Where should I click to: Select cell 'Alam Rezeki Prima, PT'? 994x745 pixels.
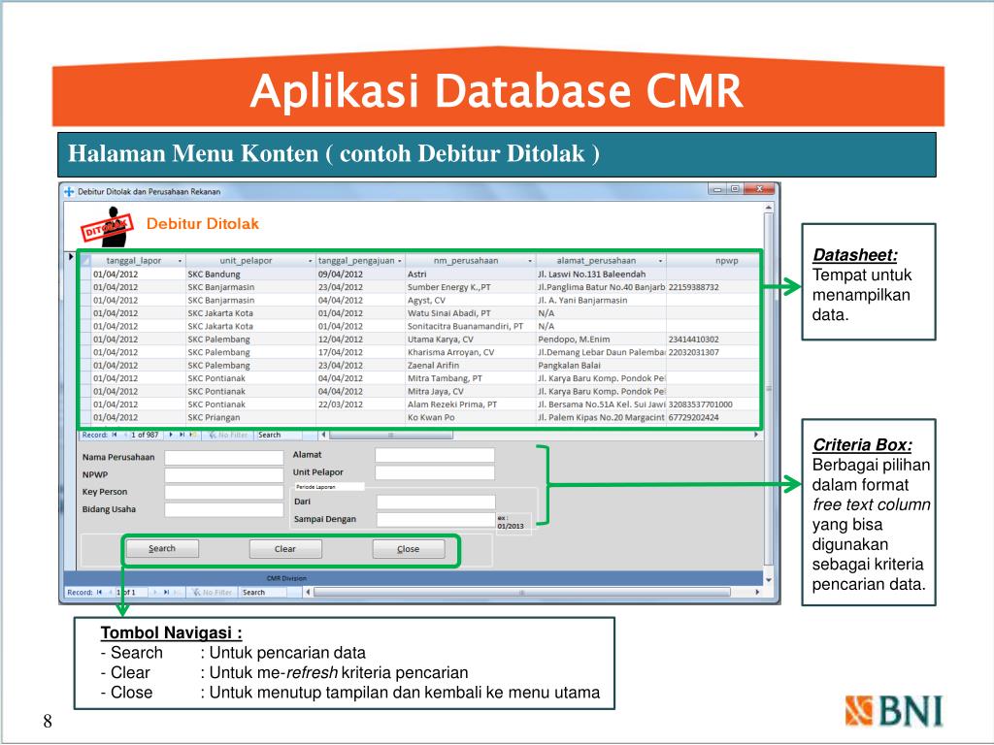pos(471,405)
